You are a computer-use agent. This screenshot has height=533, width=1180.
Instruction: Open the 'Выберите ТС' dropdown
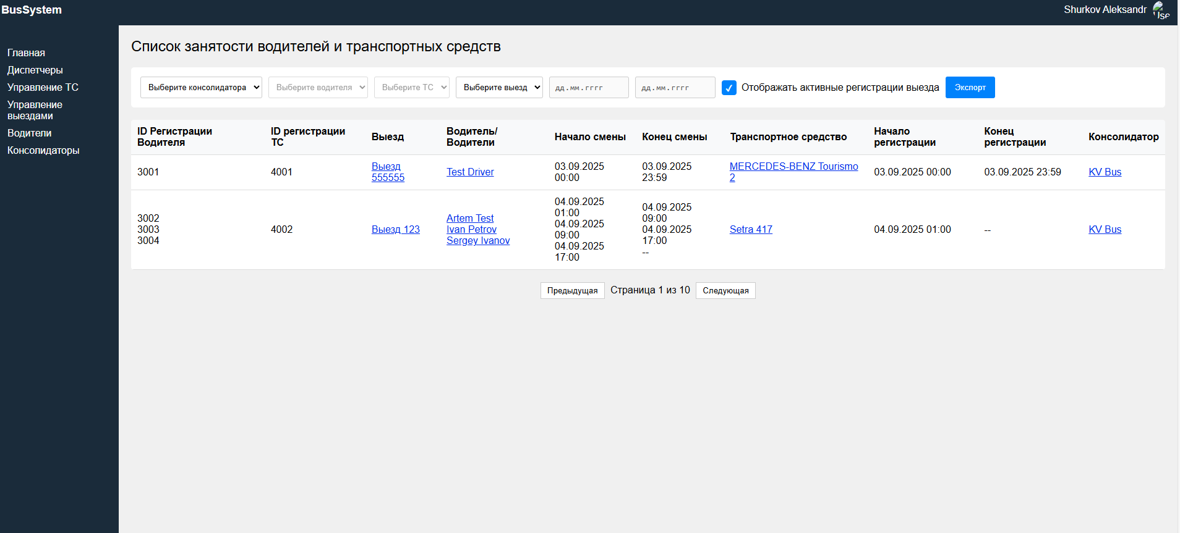coord(412,88)
